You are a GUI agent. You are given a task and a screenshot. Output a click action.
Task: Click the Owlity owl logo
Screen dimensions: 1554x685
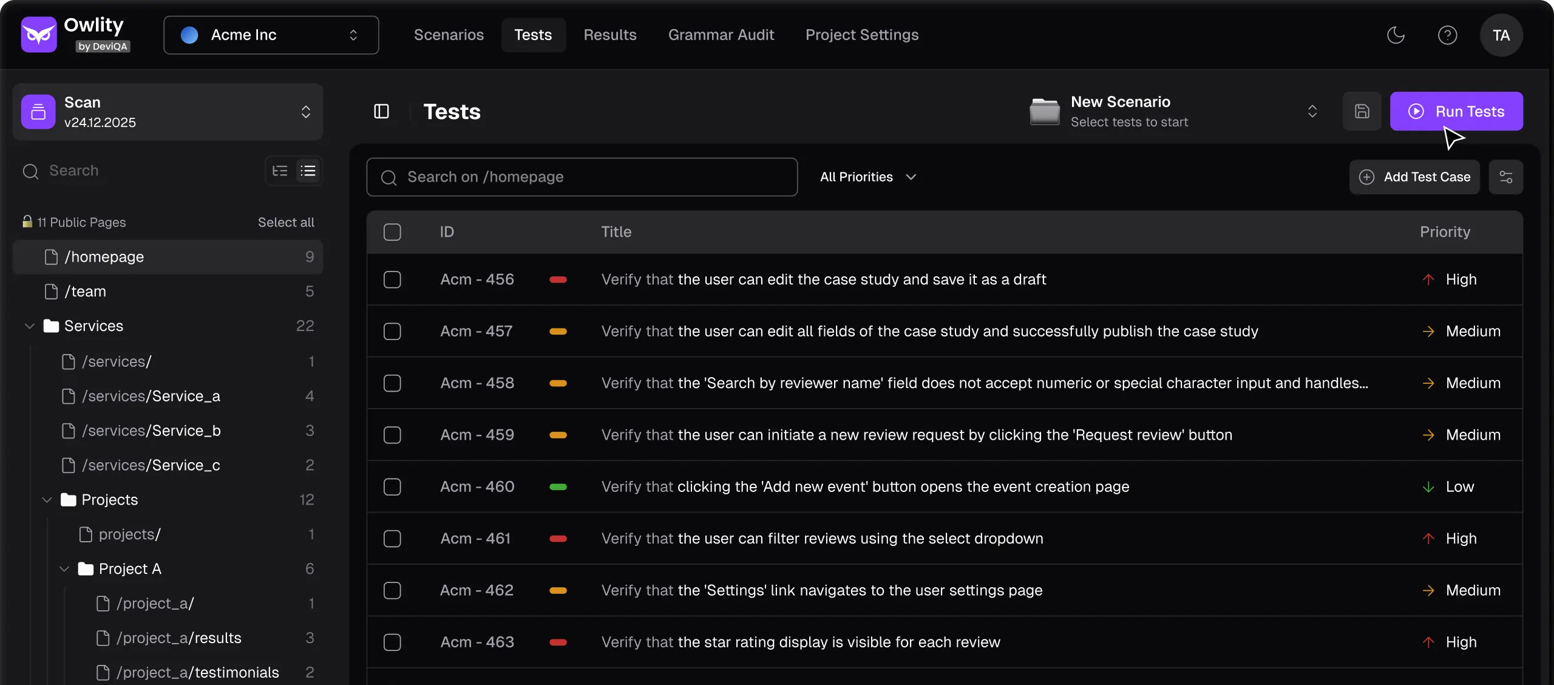(x=39, y=35)
